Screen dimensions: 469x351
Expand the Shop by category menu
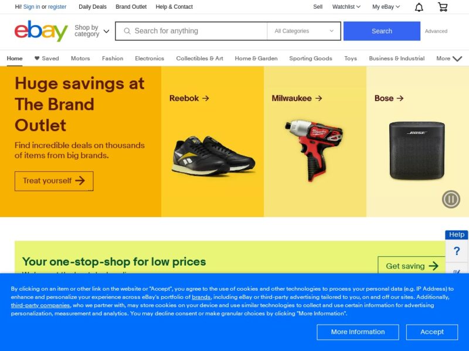[92, 31]
